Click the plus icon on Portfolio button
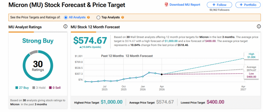 tap(240, 5)
